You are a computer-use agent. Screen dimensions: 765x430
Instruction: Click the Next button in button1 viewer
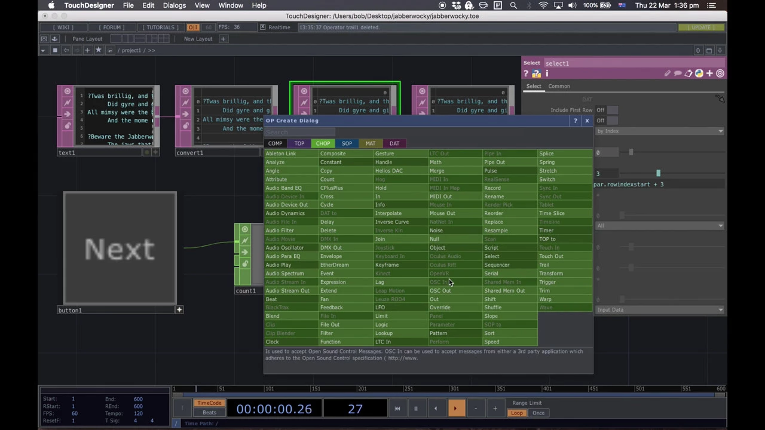pyautogui.click(x=120, y=248)
